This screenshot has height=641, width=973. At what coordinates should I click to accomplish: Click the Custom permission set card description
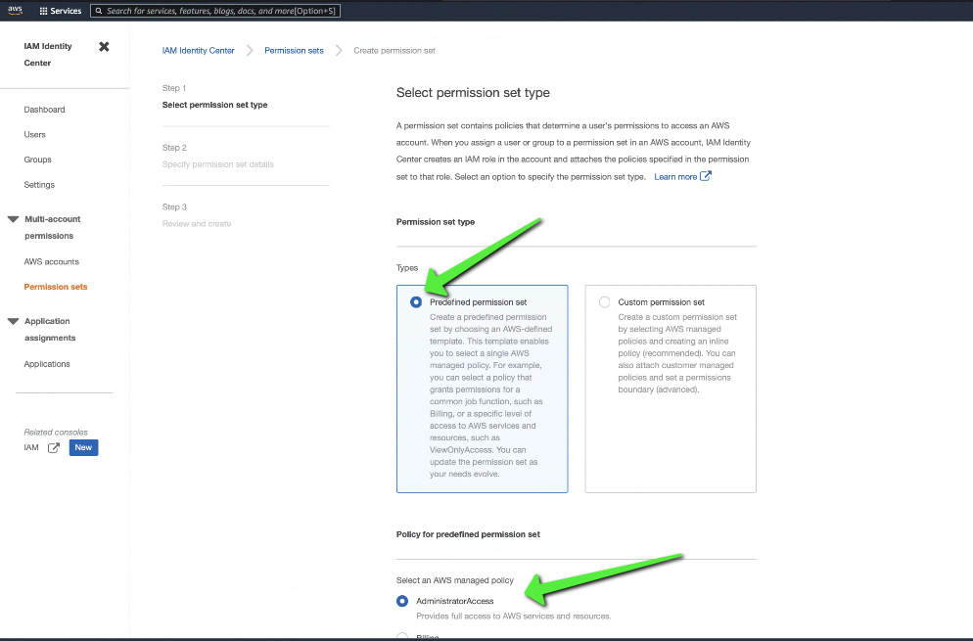tap(677, 353)
